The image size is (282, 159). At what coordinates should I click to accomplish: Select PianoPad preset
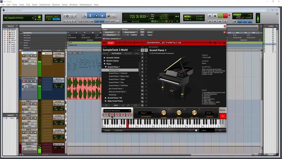point(113,95)
